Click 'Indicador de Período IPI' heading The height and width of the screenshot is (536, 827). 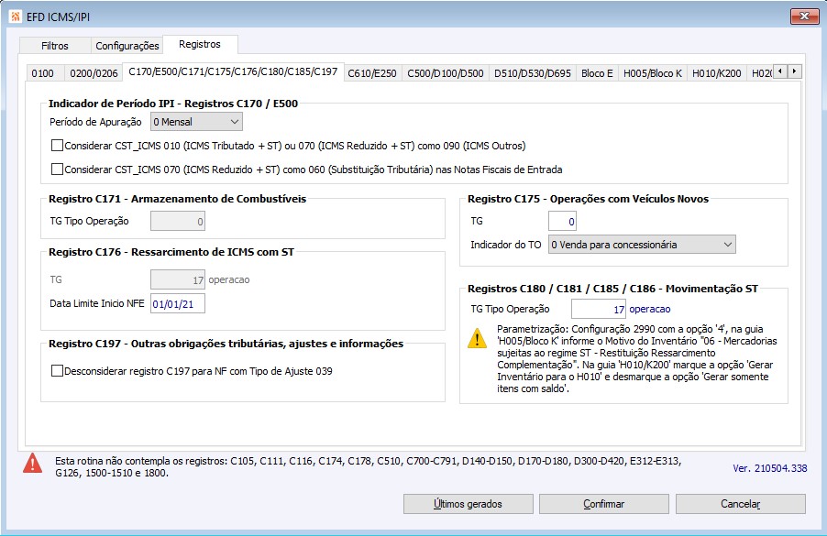(x=173, y=104)
